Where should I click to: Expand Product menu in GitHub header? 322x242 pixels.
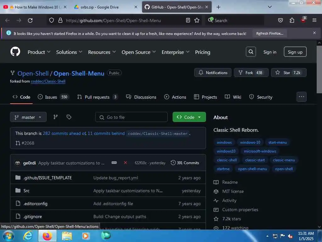pyautogui.click(x=39, y=52)
